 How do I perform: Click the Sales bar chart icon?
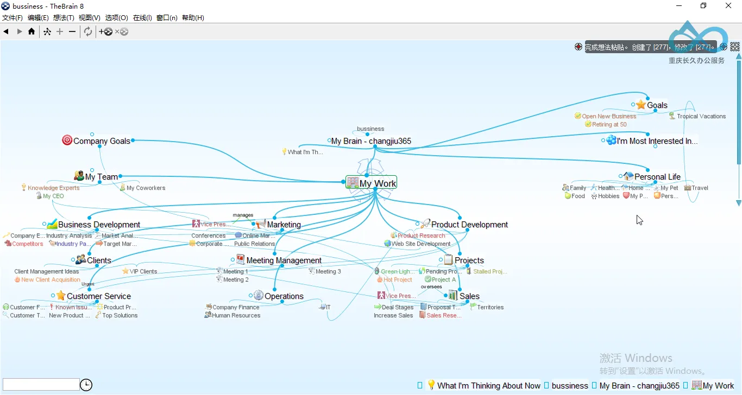tap(453, 295)
